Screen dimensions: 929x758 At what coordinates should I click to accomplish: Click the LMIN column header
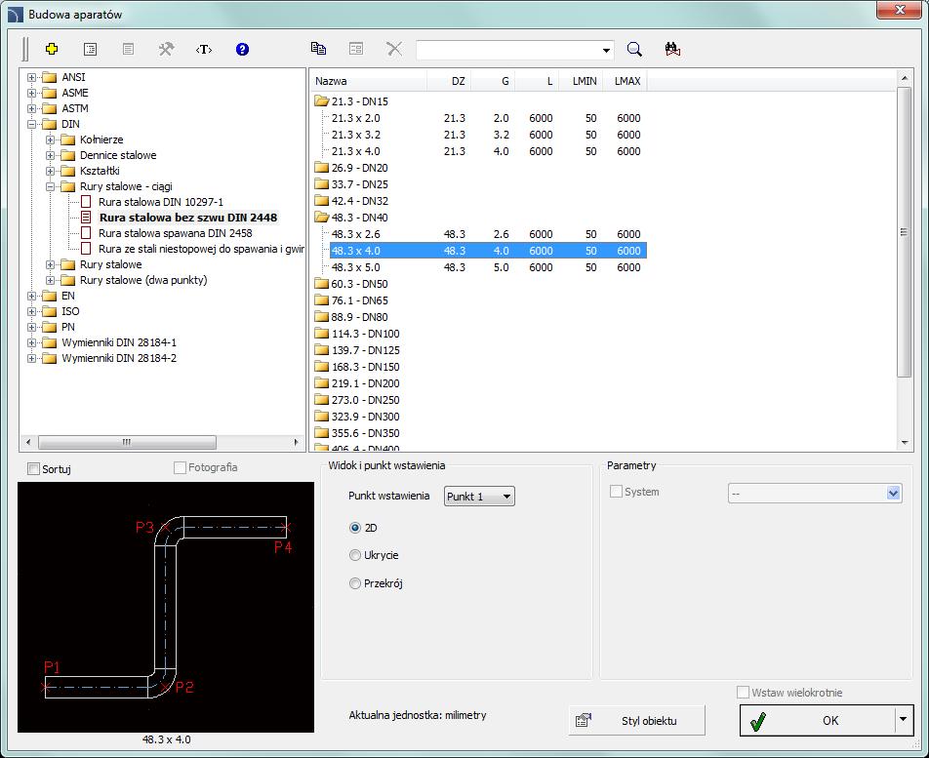(x=581, y=81)
